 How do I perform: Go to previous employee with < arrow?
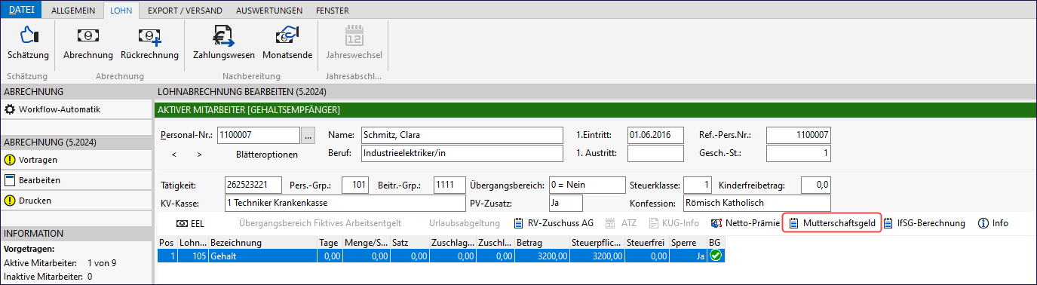(174, 154)
